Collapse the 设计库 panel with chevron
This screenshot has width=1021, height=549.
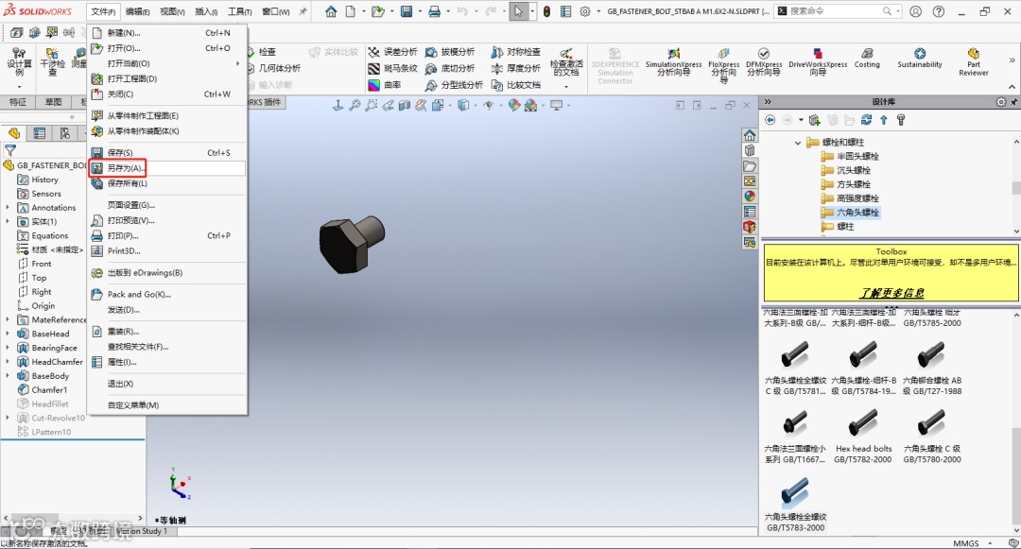768,102
